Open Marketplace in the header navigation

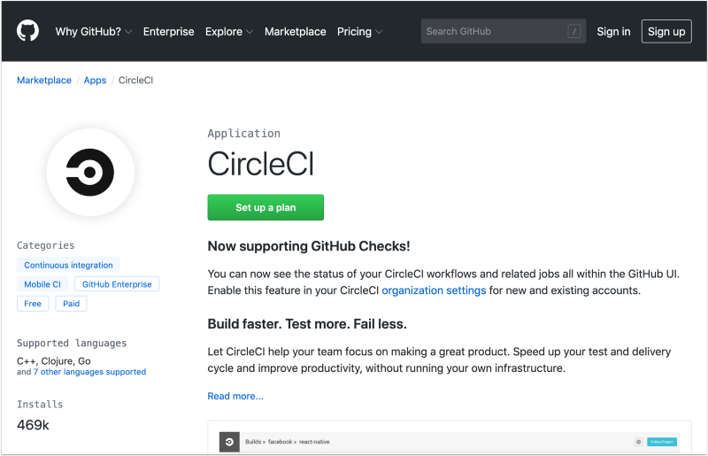click(295, 31)
